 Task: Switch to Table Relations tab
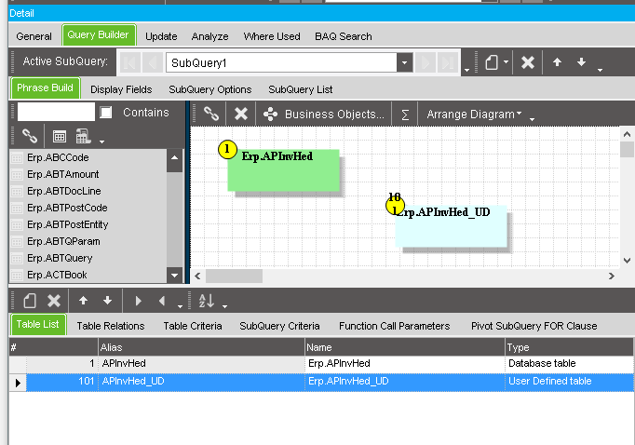tap(111, 326)
